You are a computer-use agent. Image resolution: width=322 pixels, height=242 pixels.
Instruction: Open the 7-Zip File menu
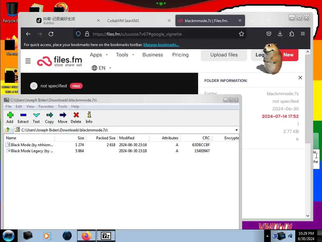point(8,107)
